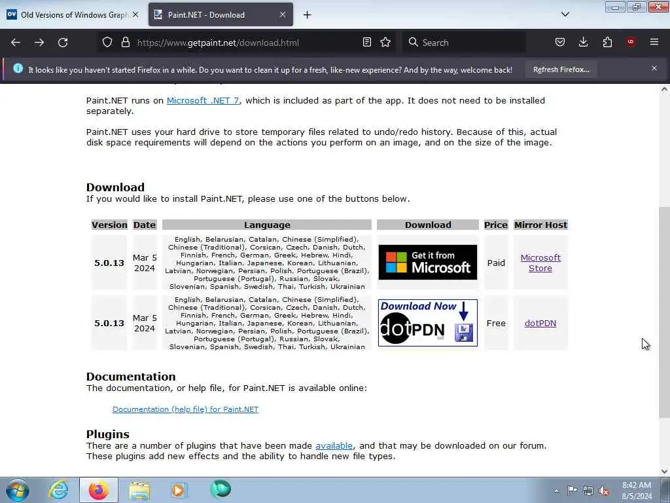Image resolution: width=670 pixels, height=503 pixels.
Task: Click the Language column header
Action: (x=267, y=225)
